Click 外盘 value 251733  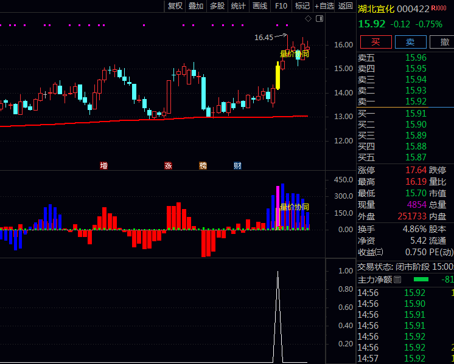coord(412,216)
